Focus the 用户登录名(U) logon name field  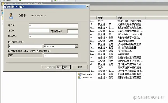(25, 46)
